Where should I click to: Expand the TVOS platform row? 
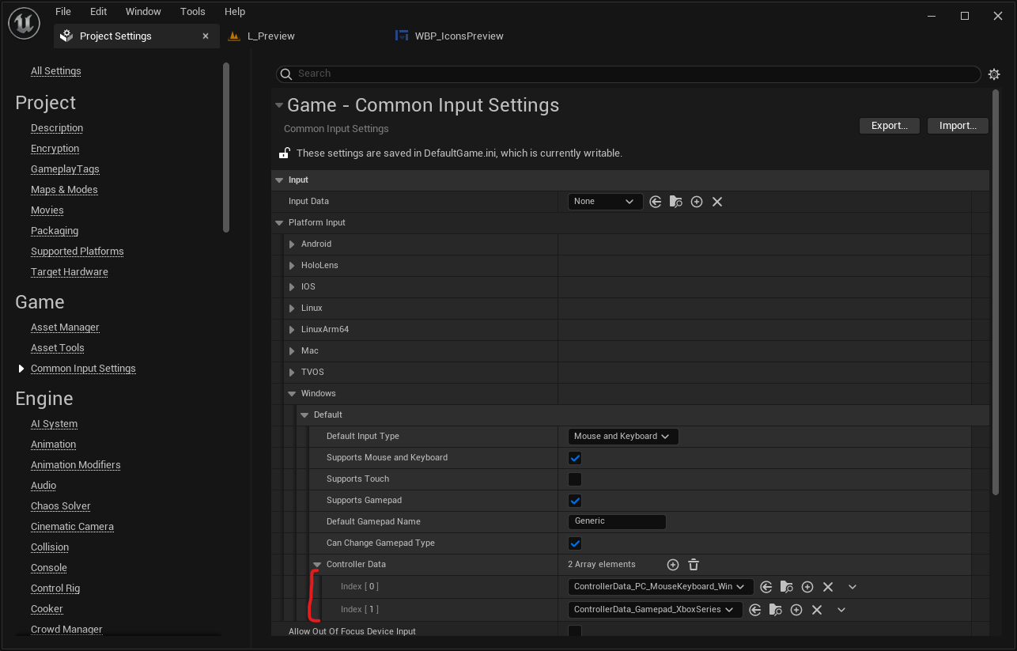[292, 373]
